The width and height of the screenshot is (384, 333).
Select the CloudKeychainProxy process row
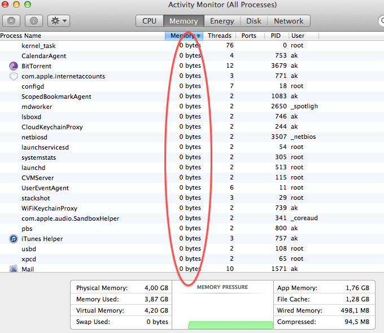coord(192,127)
